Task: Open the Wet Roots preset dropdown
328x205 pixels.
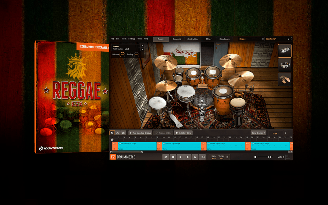Action: point(278,39)
